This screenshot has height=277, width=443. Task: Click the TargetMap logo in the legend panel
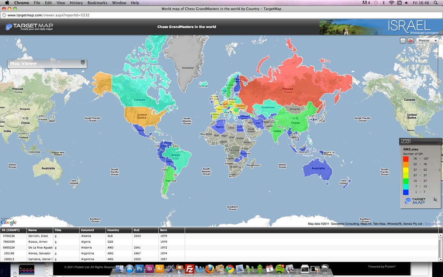coord(415,201)
